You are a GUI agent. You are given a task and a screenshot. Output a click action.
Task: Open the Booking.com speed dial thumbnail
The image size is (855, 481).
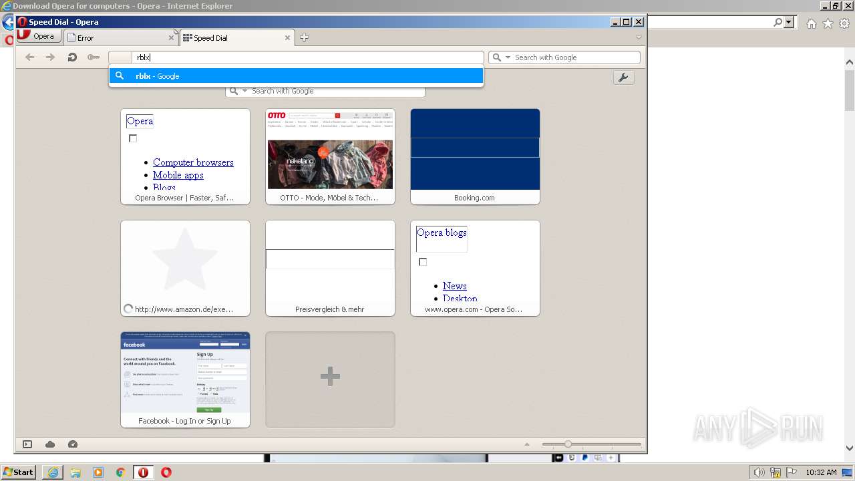coord(475,156)
